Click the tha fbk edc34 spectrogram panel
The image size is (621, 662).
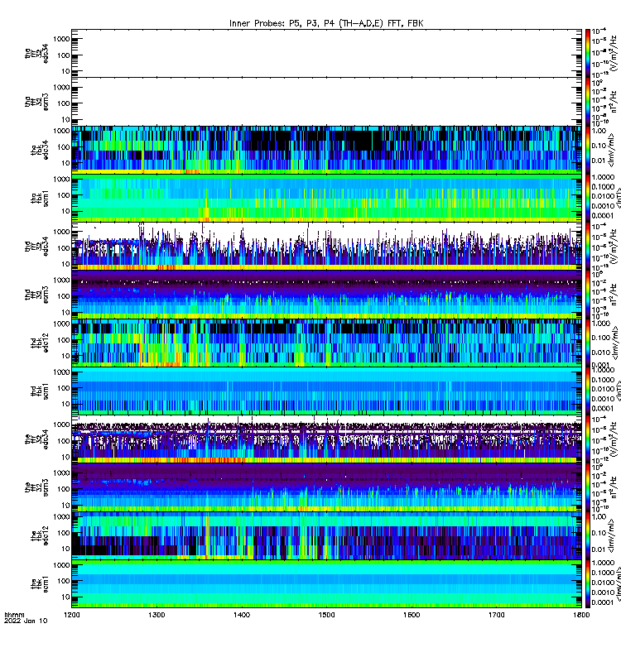point(326,150)
